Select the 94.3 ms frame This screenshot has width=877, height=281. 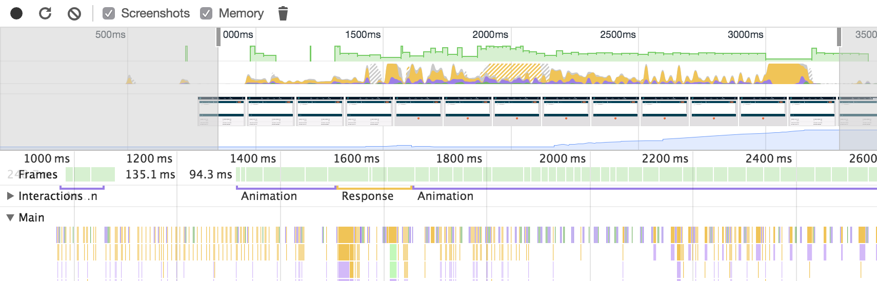210,174
